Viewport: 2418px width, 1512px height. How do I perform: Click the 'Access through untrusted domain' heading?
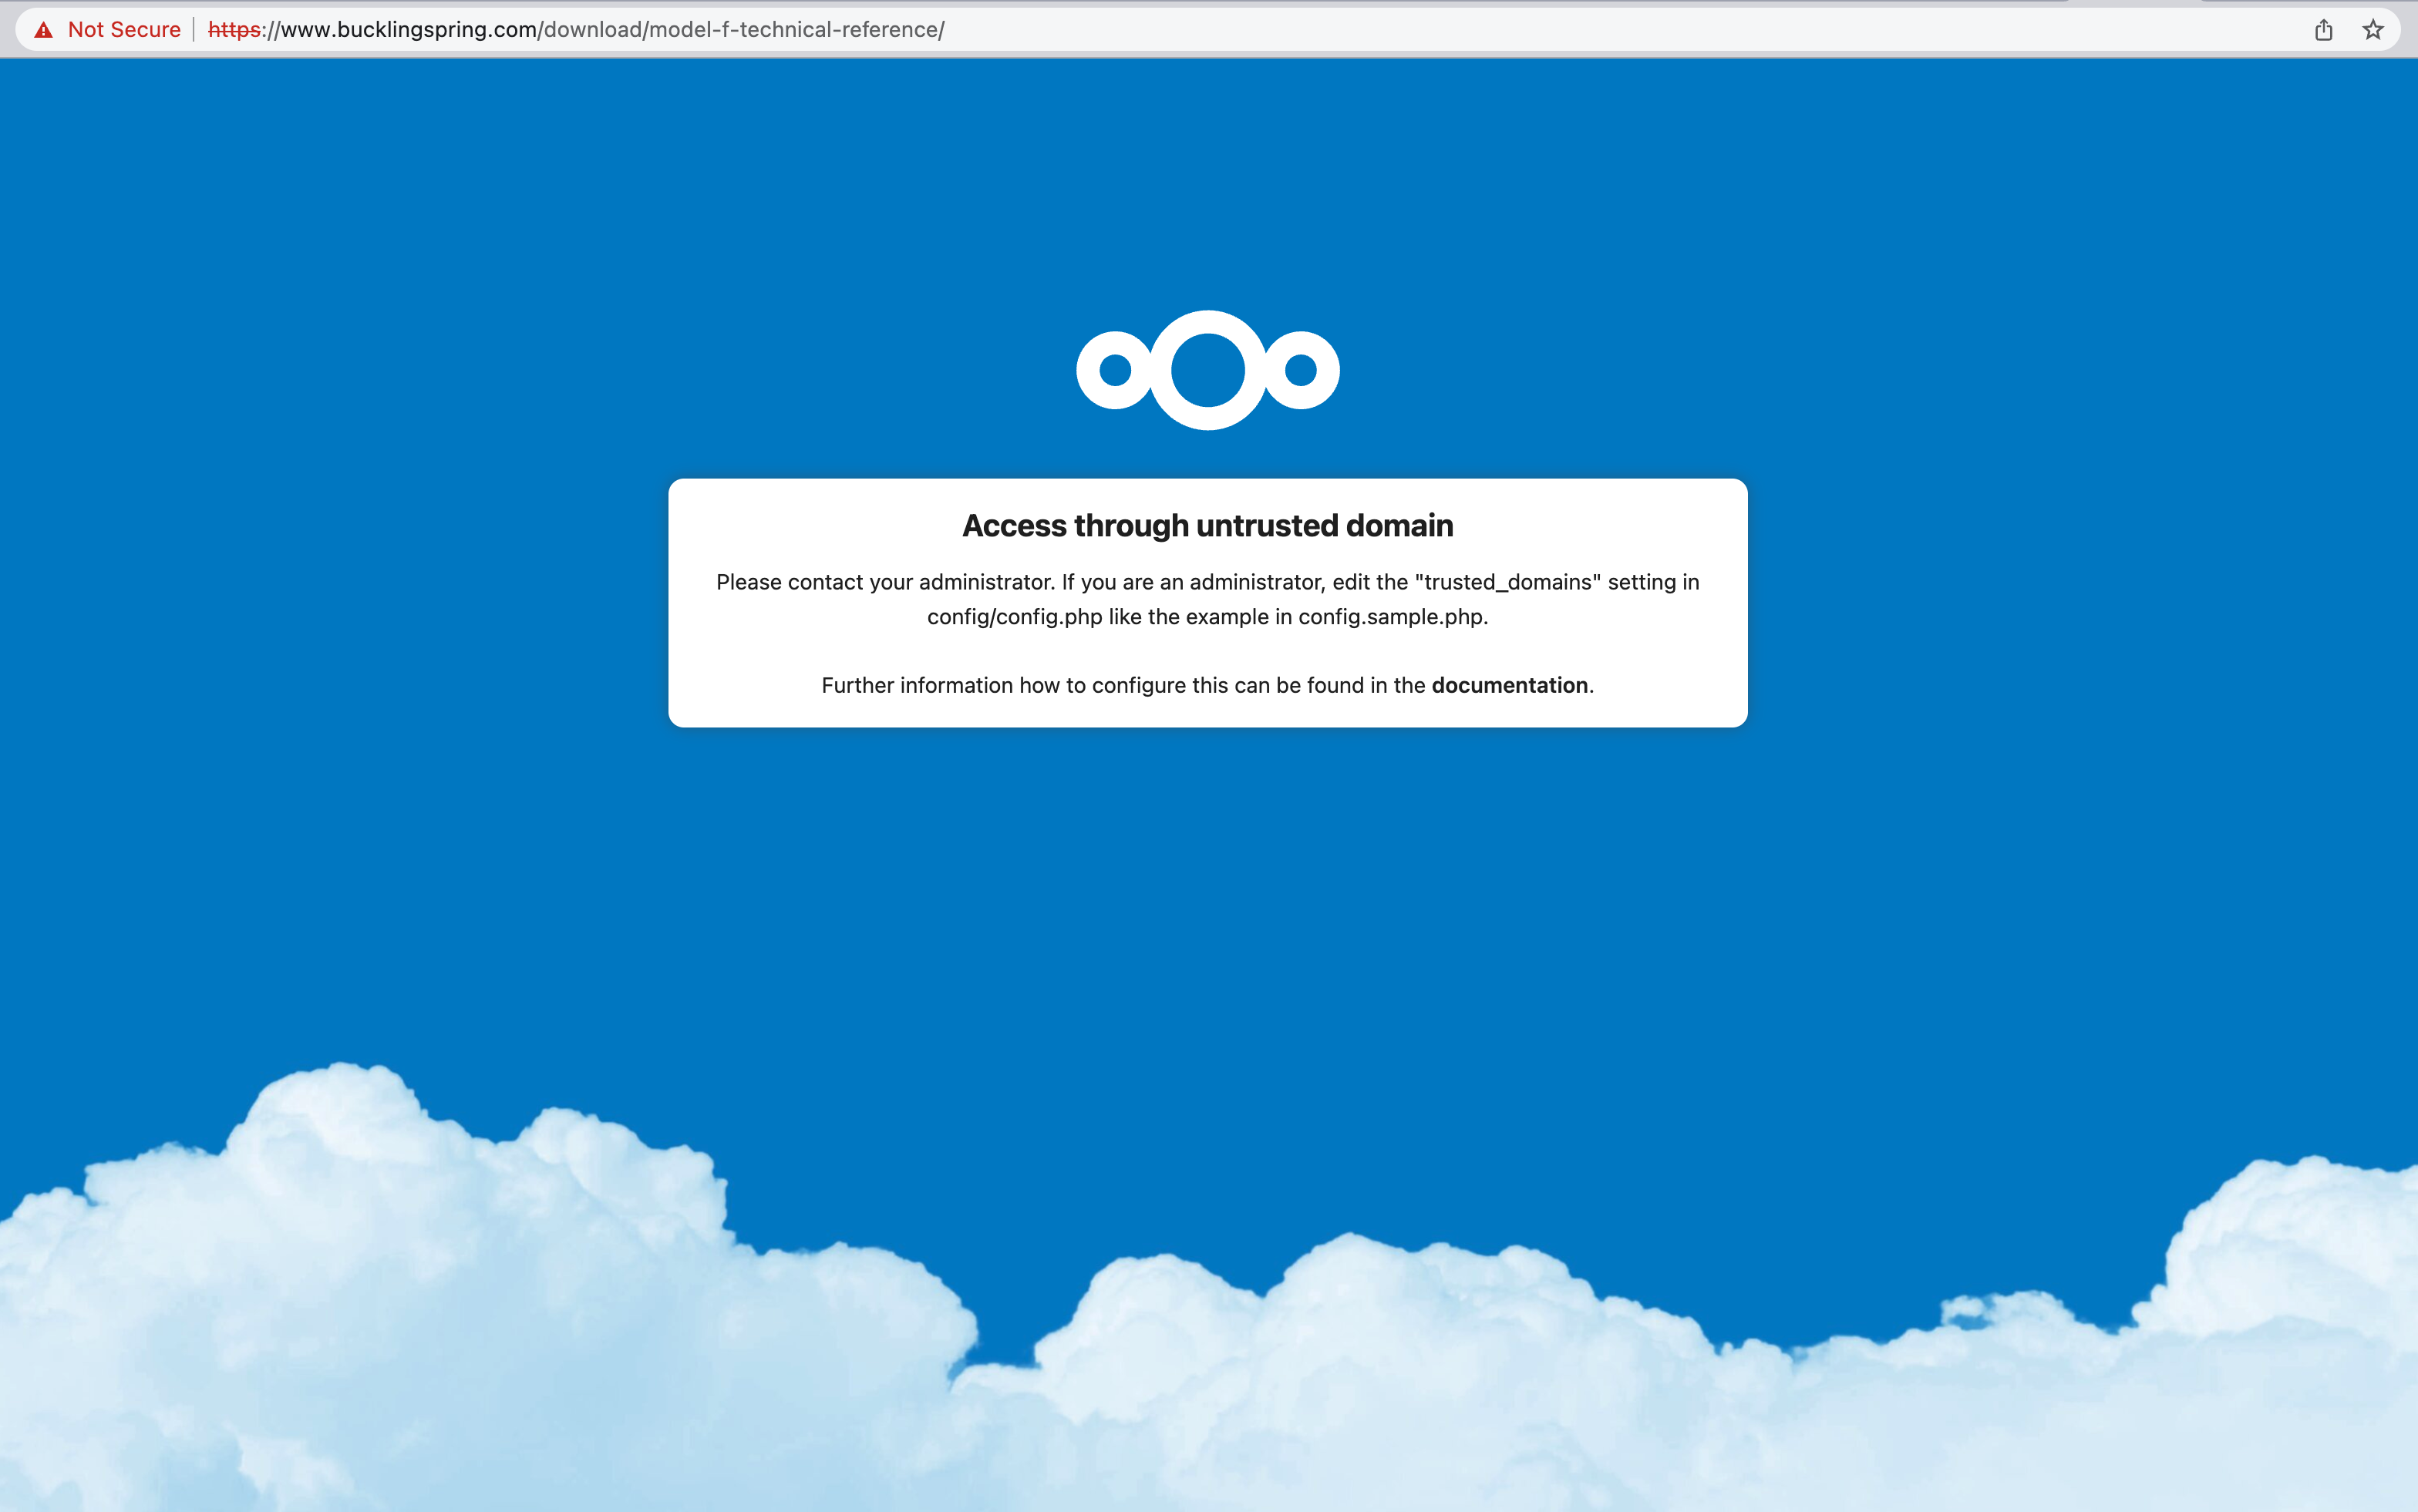(x=1207, y=525)
